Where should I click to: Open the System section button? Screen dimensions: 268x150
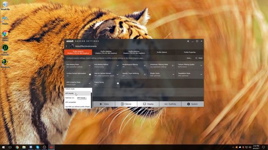coord(193,104)
